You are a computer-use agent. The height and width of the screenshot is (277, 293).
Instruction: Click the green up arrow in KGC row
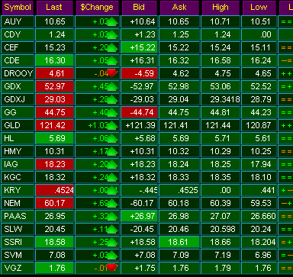(111, 177)
